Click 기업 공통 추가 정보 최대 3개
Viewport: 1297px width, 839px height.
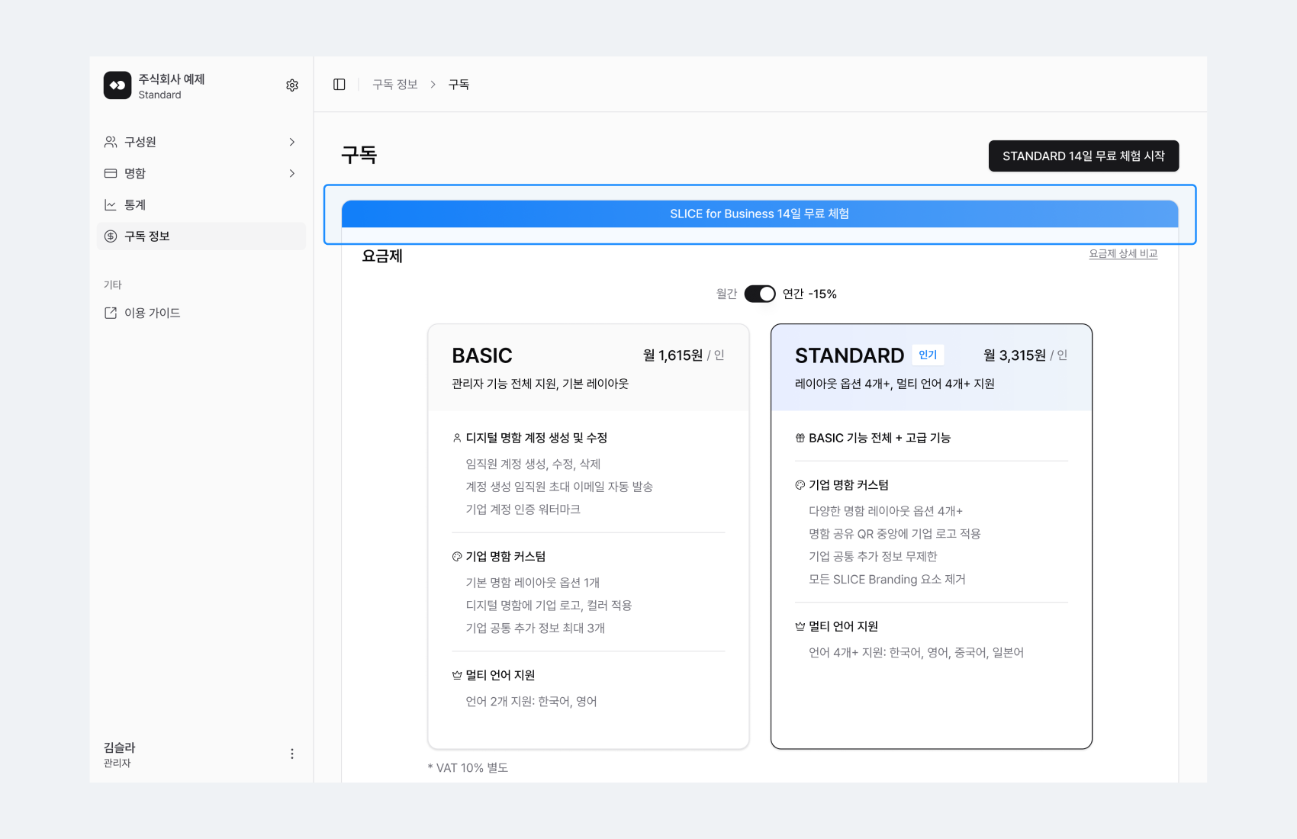pyautogui.click(x=536, y=628)
